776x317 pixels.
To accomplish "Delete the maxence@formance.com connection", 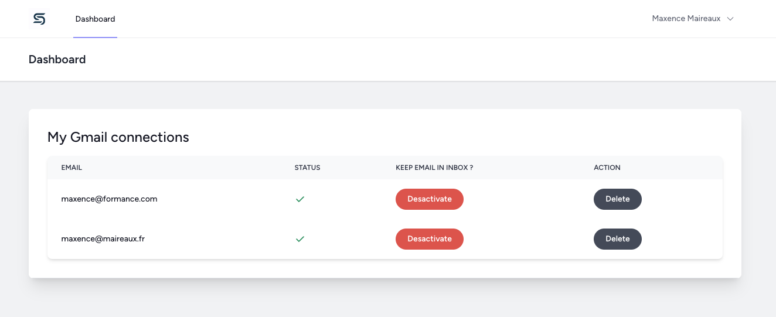I will 618,199.
